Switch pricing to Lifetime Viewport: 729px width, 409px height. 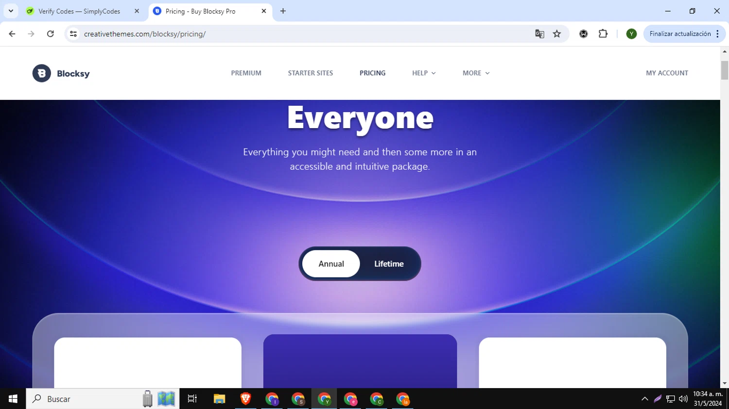(389, 264)
